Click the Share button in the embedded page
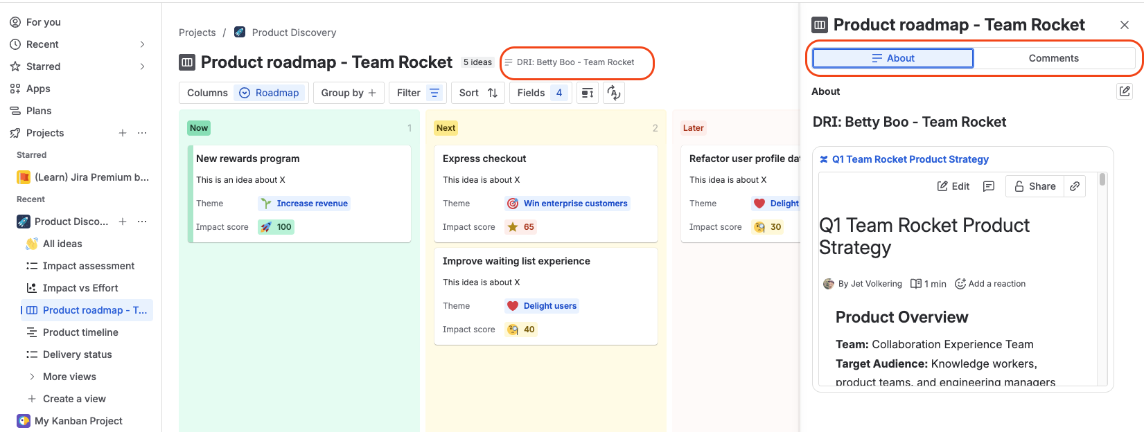Image resolution: width=1144 pixels, height=432 pixels. 1035,186
